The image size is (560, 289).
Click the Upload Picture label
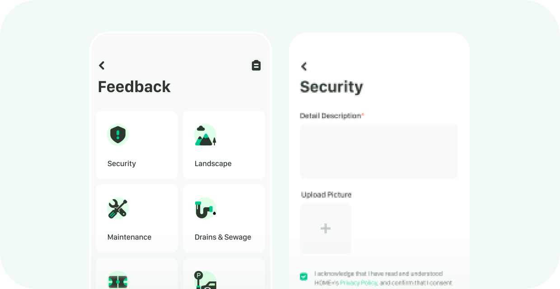[326, 195]
